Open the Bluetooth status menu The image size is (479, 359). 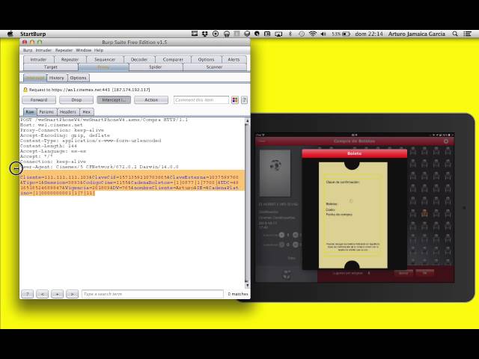[290, 34]
